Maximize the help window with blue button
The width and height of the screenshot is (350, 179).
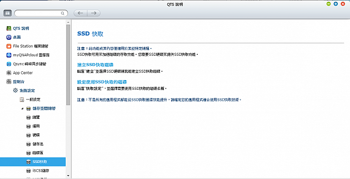[335, 4]
